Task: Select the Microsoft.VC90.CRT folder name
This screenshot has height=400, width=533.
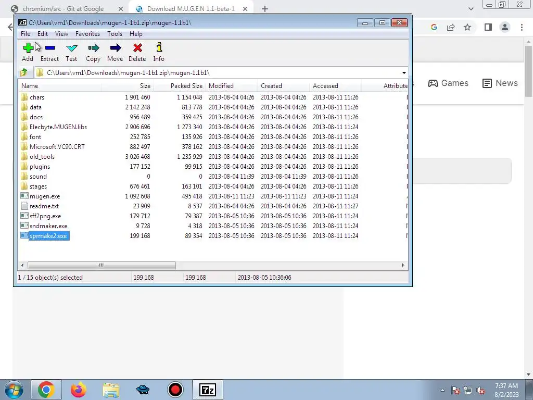Action: (x=57, y=146)
